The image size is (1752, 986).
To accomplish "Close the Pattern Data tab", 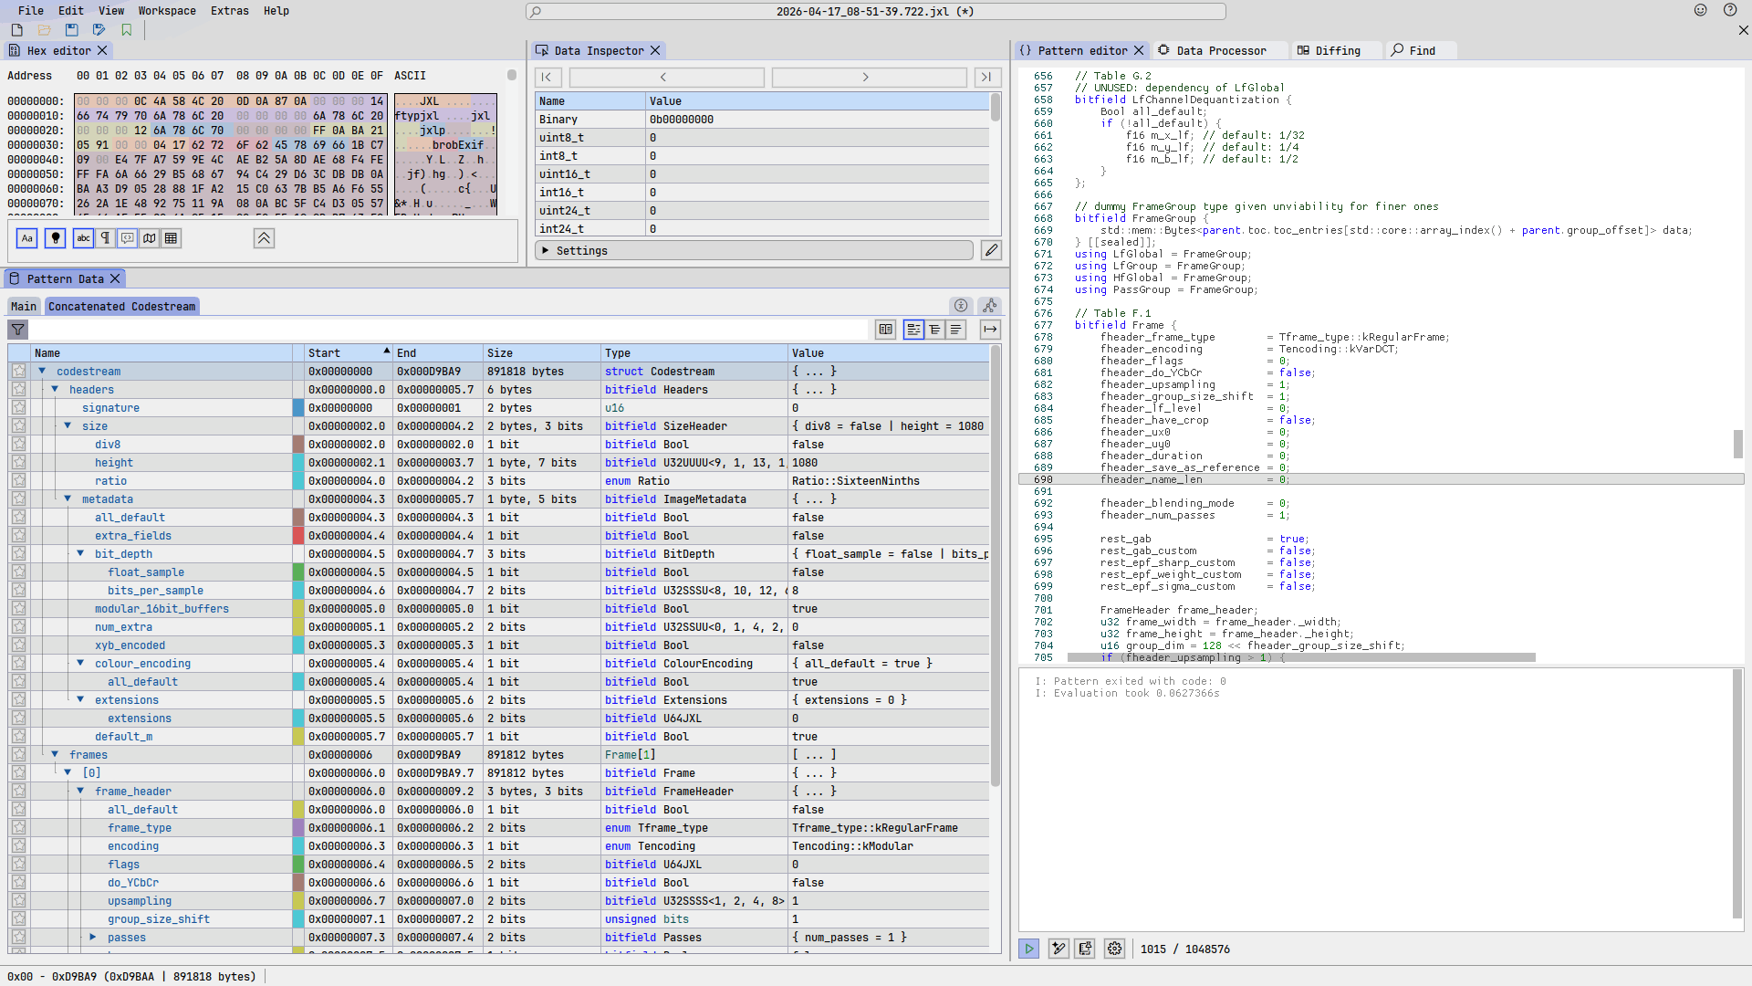I will tap(115, 279).
